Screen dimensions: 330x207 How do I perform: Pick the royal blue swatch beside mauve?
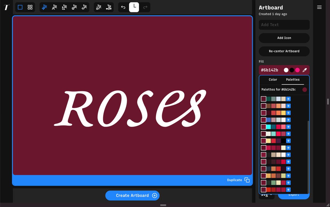[269, 120]
